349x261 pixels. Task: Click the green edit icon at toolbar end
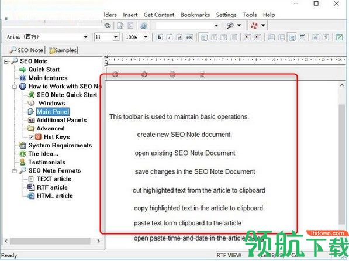[x=339, y=37]
